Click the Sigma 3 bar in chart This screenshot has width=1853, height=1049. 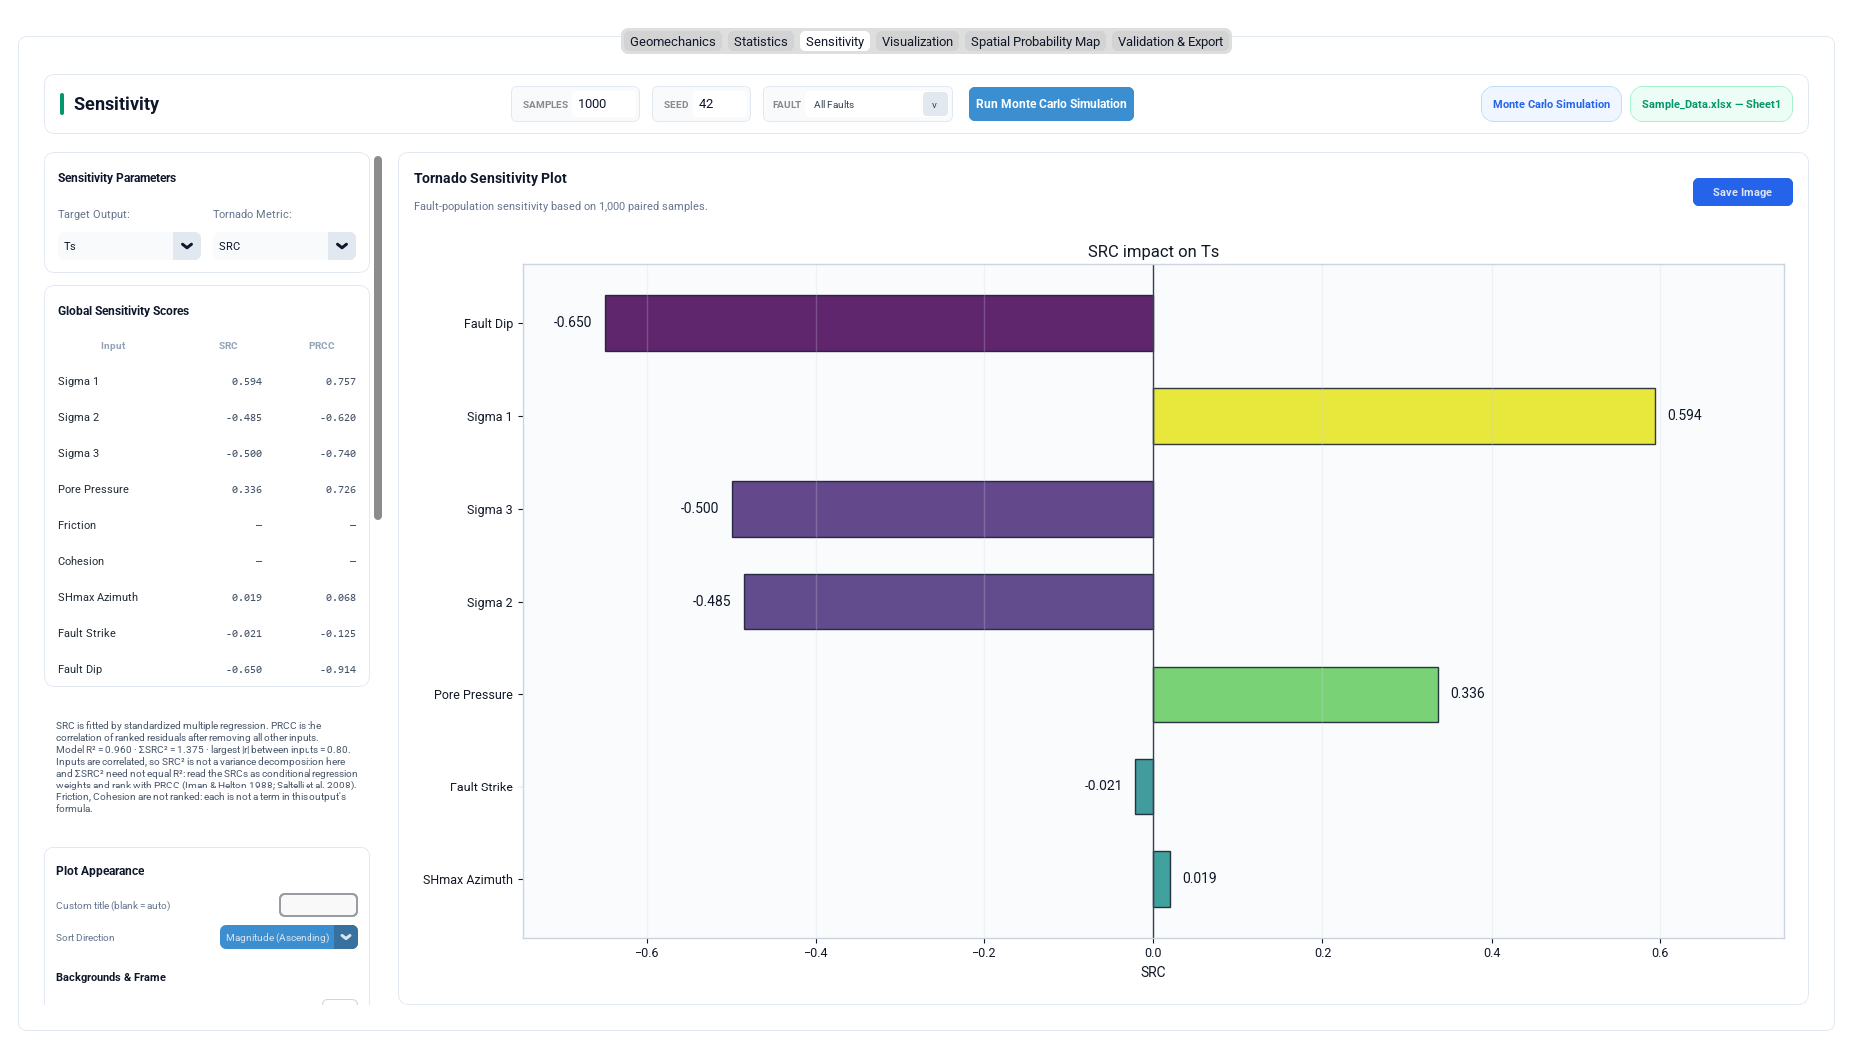tap(942, 509)
